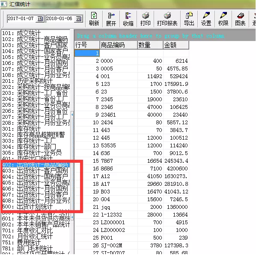Viewport: 256px width, 255px height.
Task: Click the highlighted row number 1 cell
Action: click(x=87, y=53)
